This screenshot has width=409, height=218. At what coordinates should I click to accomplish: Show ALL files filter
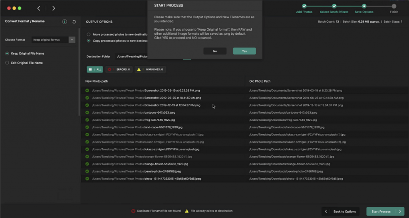point(95,69)
